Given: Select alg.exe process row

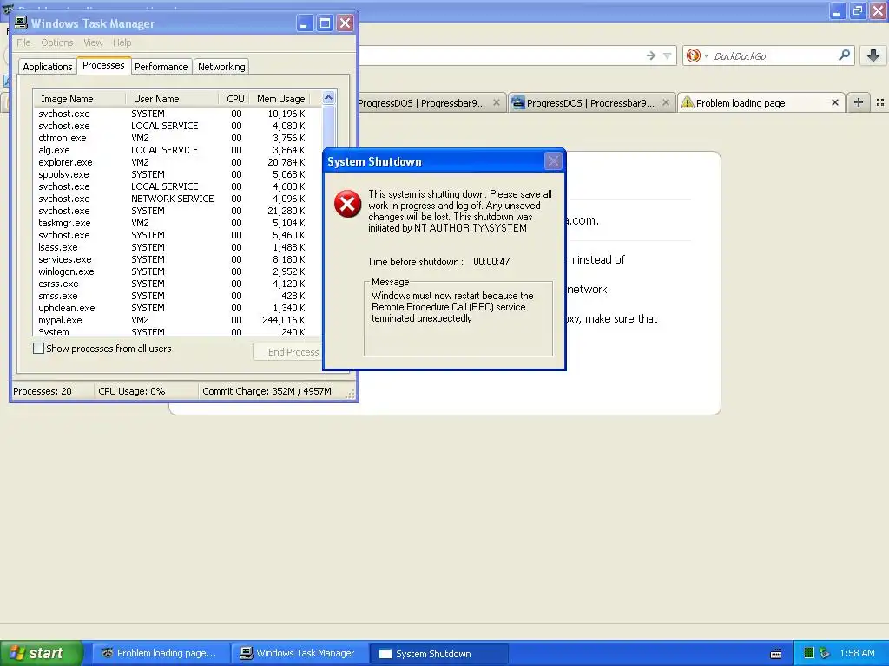Looking at the screenshot, I should [177, 150].
